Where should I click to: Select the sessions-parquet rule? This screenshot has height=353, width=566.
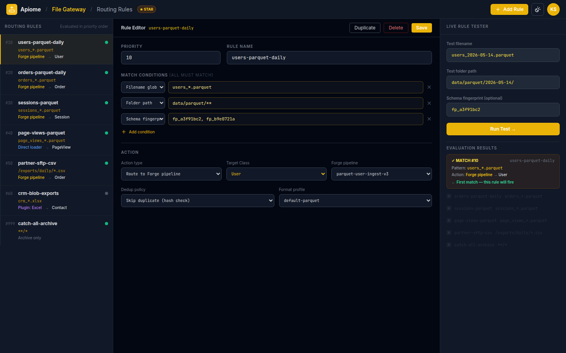point(57,110)
